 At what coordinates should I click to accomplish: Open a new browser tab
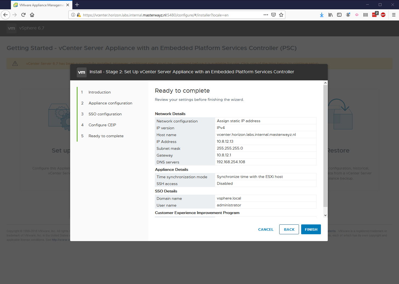(77, 5)
